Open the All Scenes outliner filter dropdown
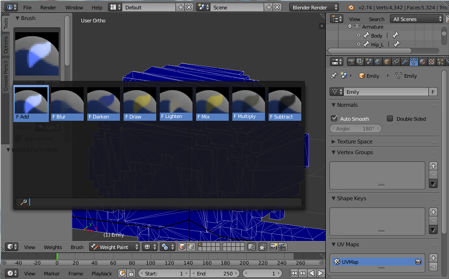 (417, 19)
